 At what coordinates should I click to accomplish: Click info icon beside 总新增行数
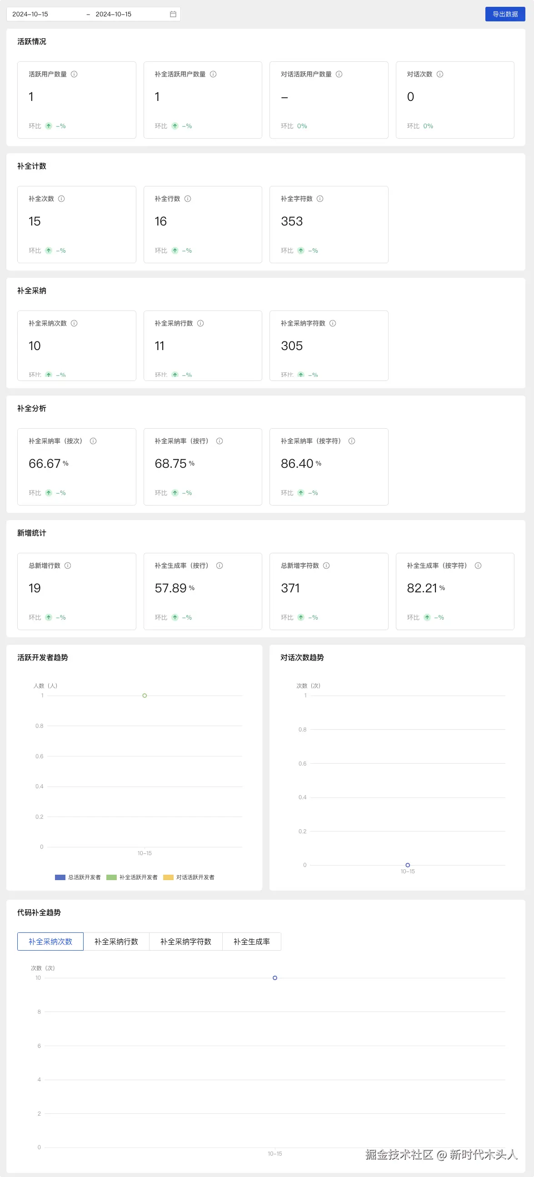pos(68,566)
